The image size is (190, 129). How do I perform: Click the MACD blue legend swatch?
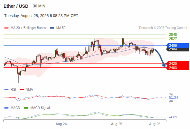tap(6, 108)
